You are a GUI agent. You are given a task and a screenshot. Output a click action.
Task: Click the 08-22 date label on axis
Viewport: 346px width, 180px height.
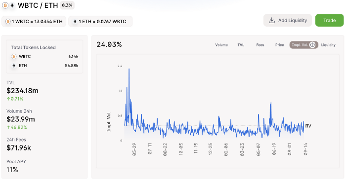pos(165,149)
